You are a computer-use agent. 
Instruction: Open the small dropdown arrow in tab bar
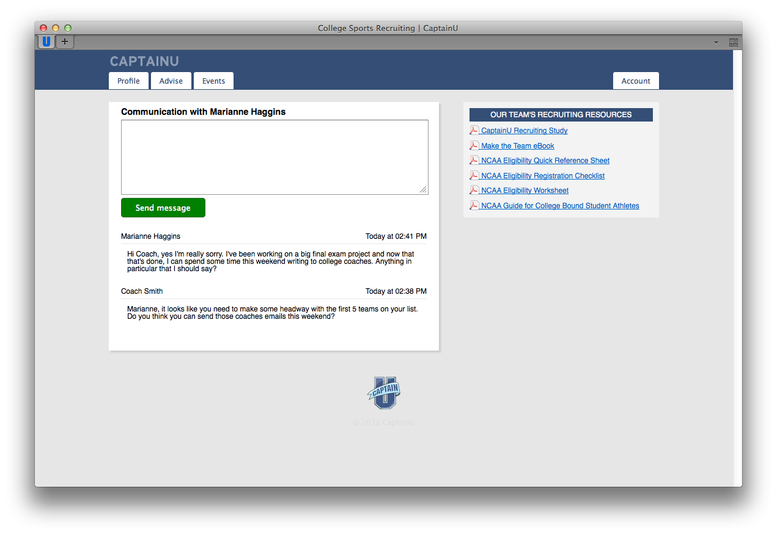pyautogui.click(x=716, y=43)
